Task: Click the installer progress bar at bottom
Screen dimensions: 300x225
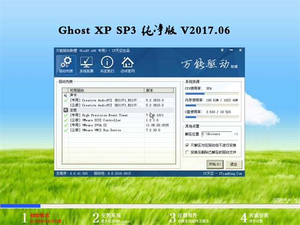Action: pos(150,206)
